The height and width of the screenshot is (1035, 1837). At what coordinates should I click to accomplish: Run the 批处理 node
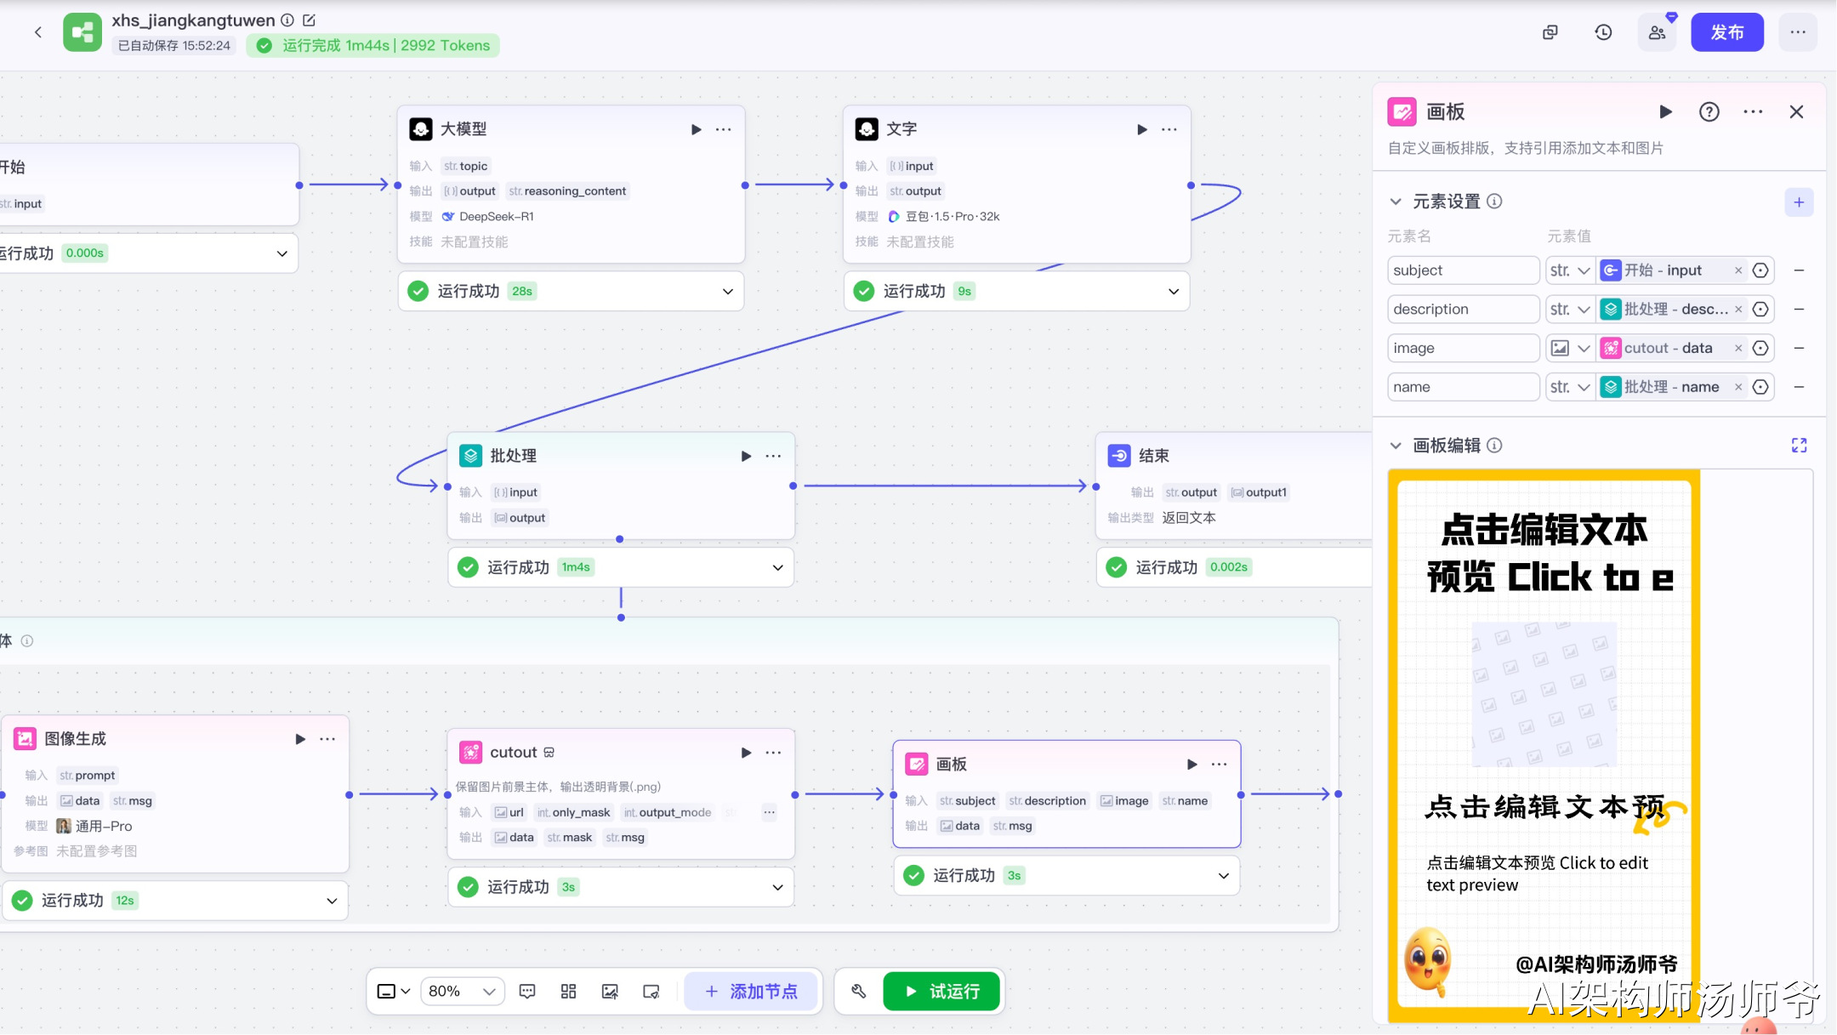click(x=746, y=456)
